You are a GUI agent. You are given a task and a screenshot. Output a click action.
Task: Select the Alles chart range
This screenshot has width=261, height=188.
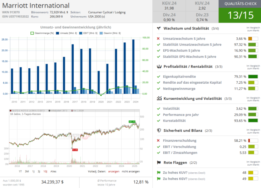(53, 171)
